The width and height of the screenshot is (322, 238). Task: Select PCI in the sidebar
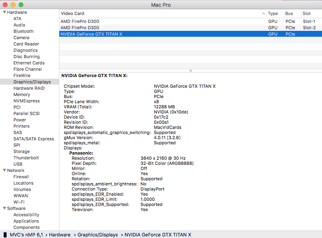pyautogui.click(x=17, y=107)
